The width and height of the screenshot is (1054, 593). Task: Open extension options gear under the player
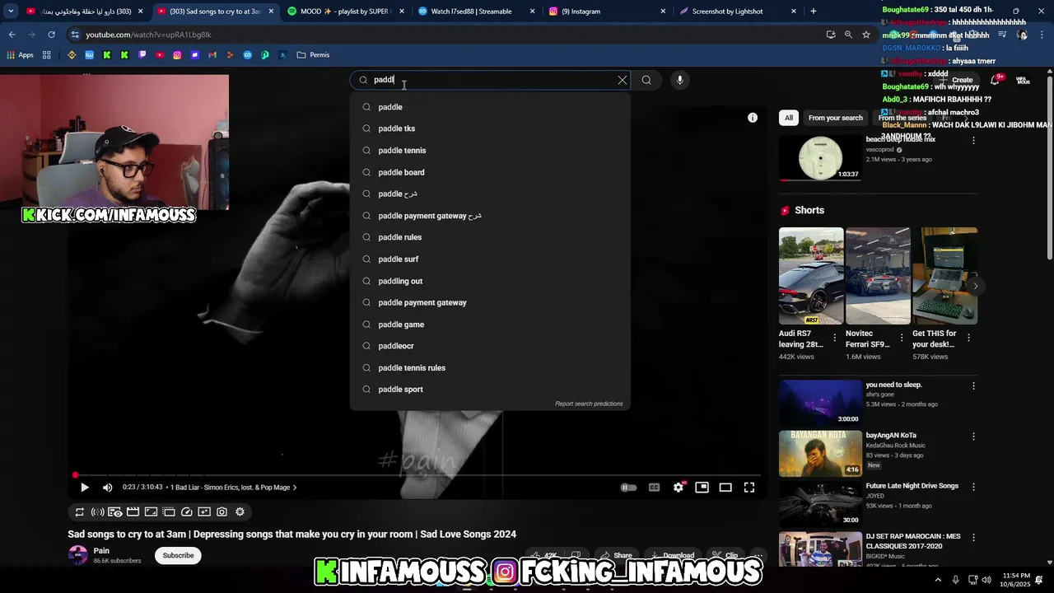(x=240, y=512)
